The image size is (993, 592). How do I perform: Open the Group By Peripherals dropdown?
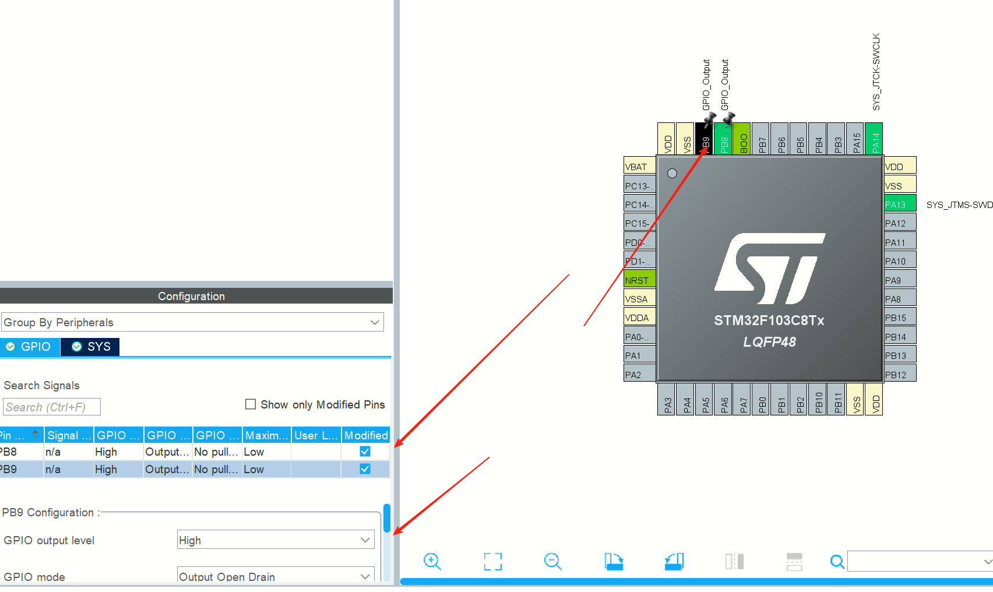[x=192, y=322]
